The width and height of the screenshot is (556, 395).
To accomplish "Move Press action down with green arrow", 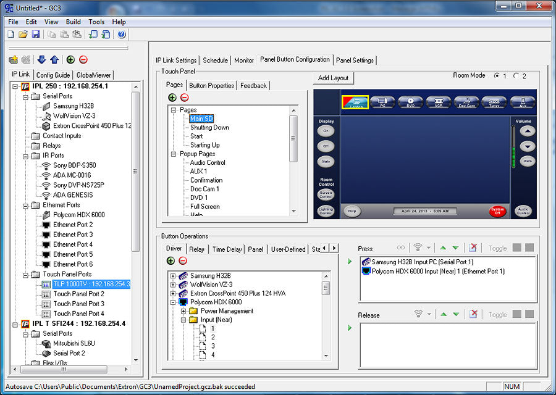I will click(456, 248).
